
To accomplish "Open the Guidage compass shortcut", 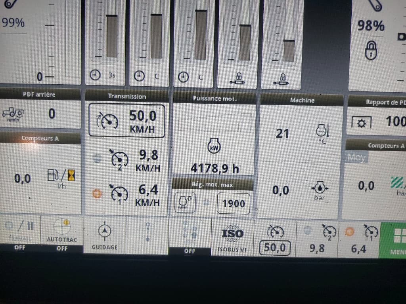I will (104, 235).
